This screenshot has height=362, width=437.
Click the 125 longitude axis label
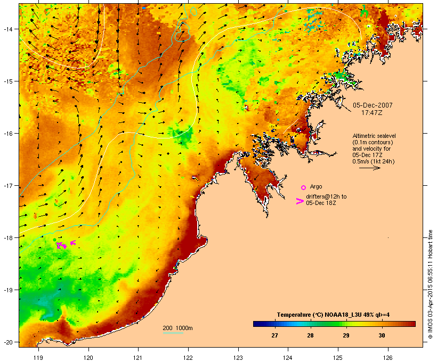(x=338, y=358)
